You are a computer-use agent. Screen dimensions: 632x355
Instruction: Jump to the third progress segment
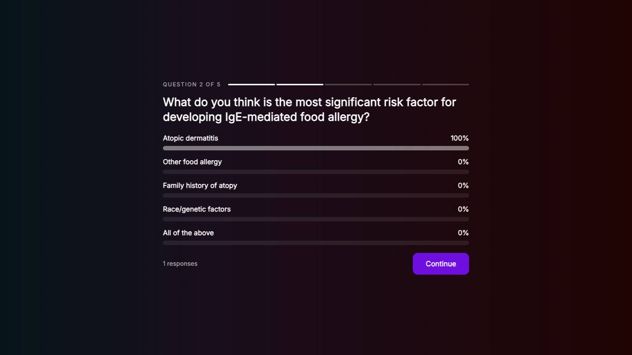[348, 84]
